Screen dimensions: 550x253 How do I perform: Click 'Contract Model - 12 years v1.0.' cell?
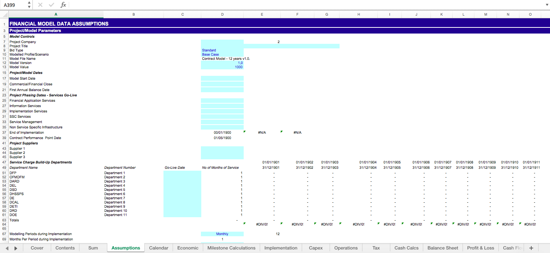click(x=226, y=59)
